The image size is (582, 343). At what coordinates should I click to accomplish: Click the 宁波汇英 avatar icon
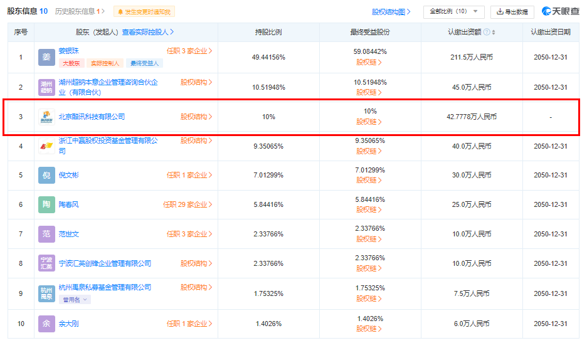(46, 263)
